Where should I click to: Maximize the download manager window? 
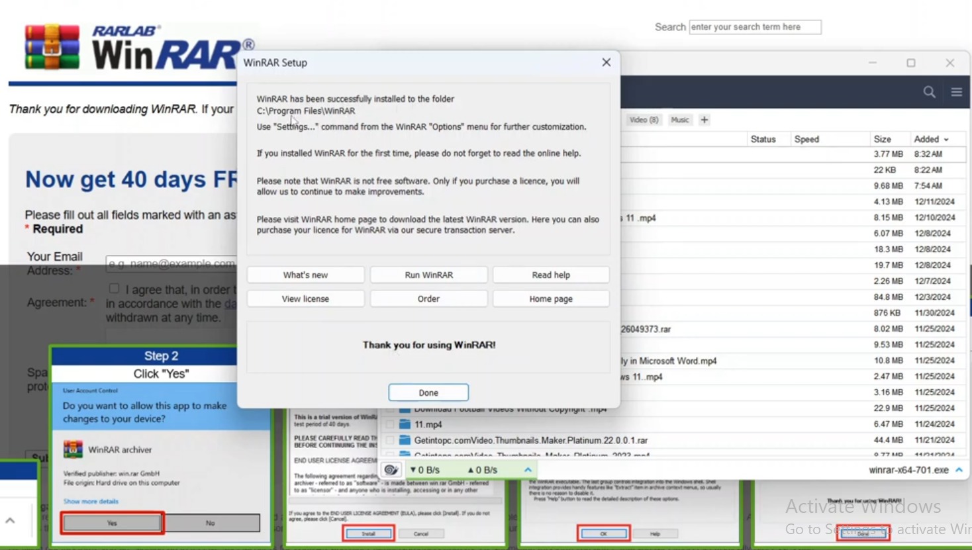tap(911, 63)
